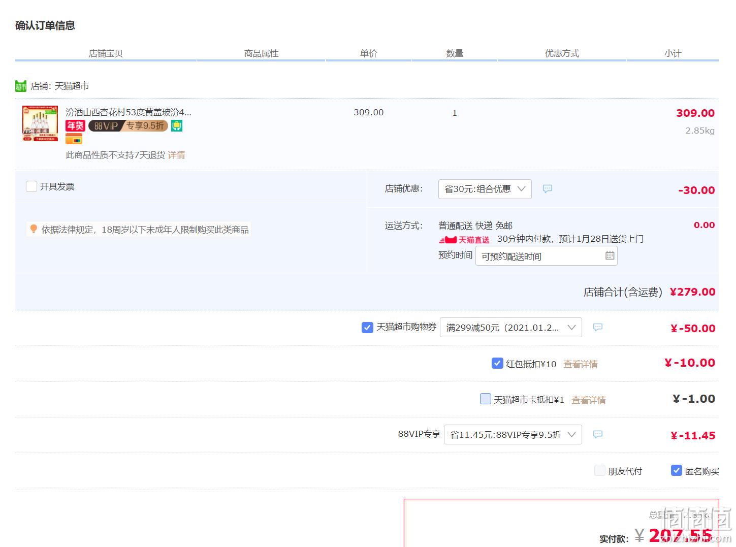Open product title 汾酒山西杏花村53度黄盖玻汾

tap(129, 112)
